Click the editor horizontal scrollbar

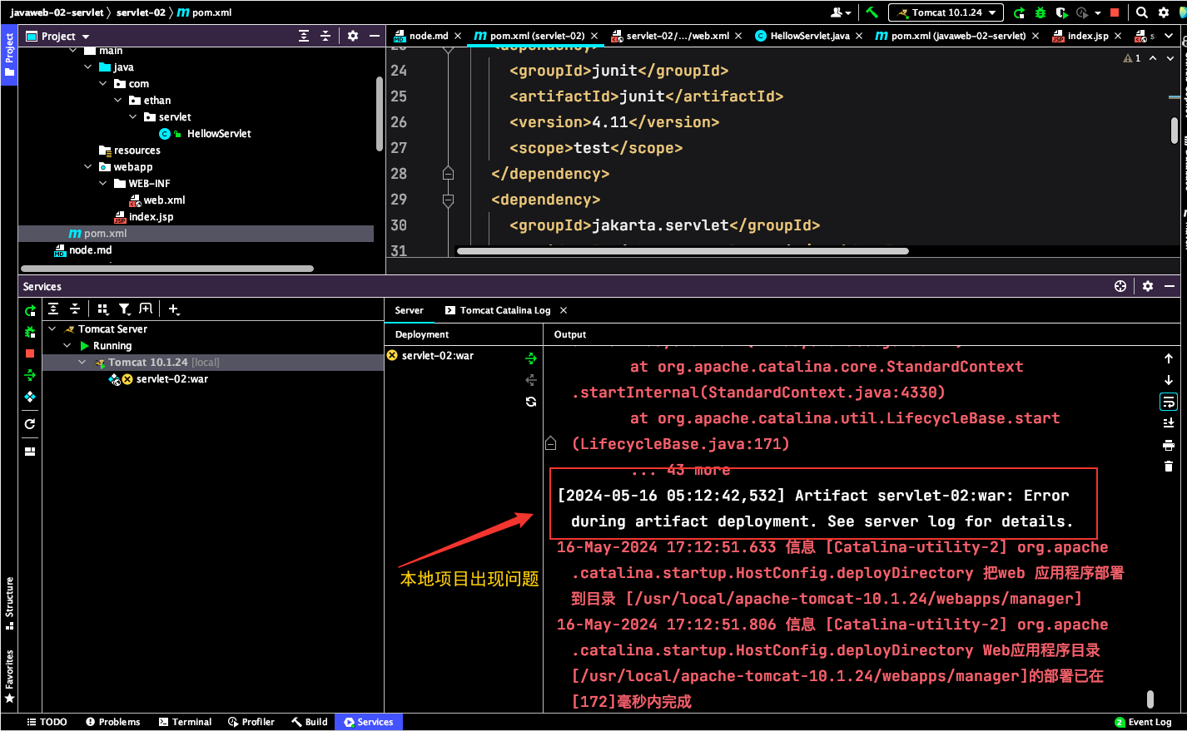point(683,251)
